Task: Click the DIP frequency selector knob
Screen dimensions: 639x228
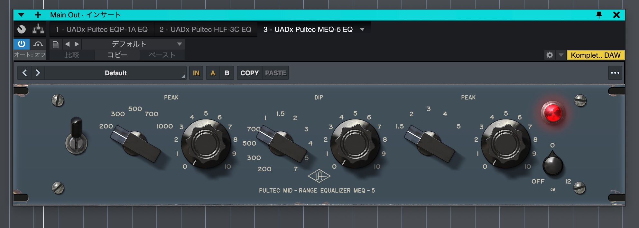Action: coord(282,144)
